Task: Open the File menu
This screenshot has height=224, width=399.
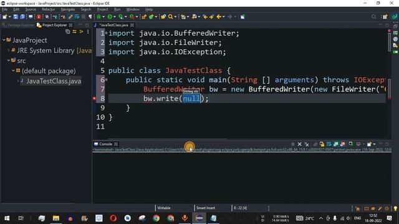Action: [4, 9]
